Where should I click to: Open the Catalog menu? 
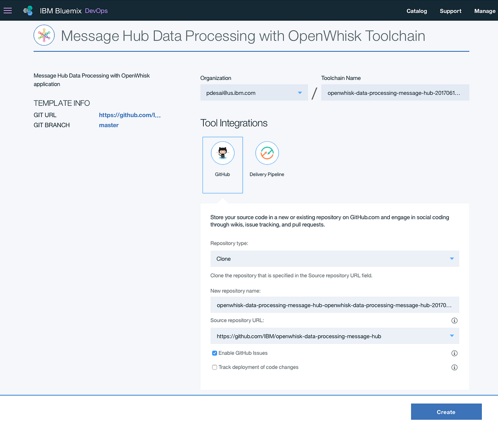pos(417,11)
